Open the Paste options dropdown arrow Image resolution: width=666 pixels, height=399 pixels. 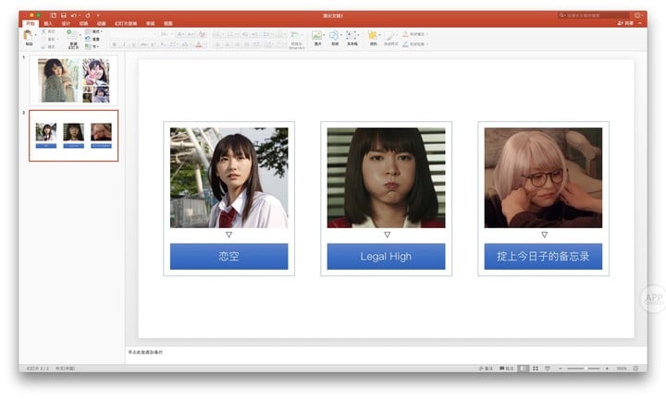tap(35, 36)
